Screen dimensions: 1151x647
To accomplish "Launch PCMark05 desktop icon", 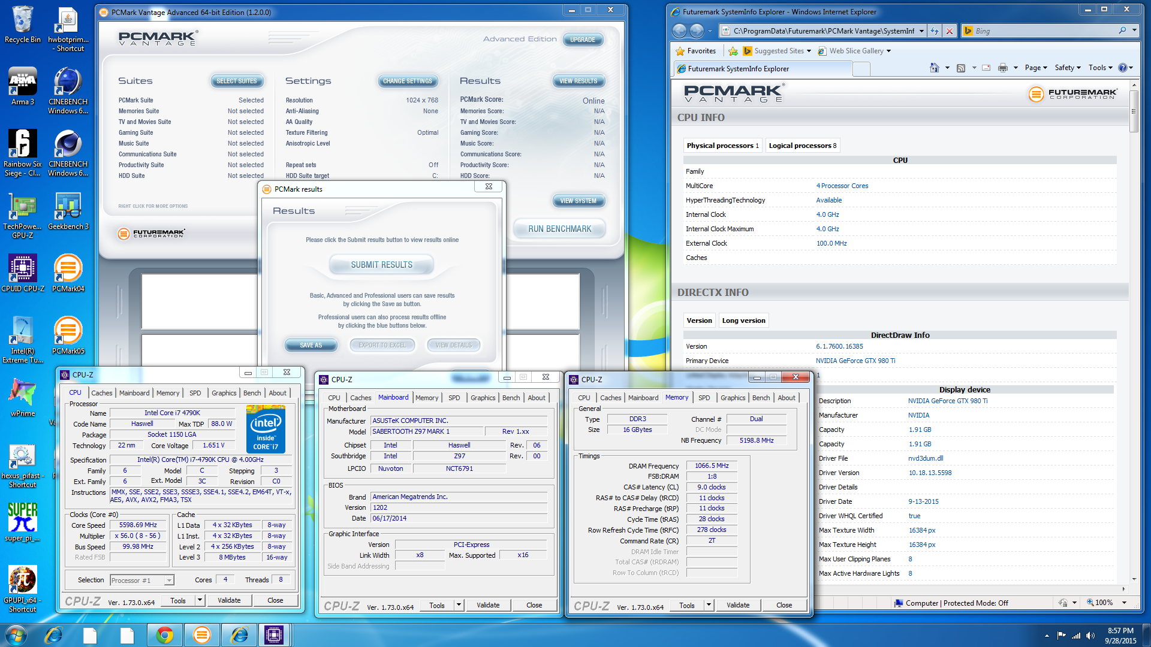I will tap(68, 335).
